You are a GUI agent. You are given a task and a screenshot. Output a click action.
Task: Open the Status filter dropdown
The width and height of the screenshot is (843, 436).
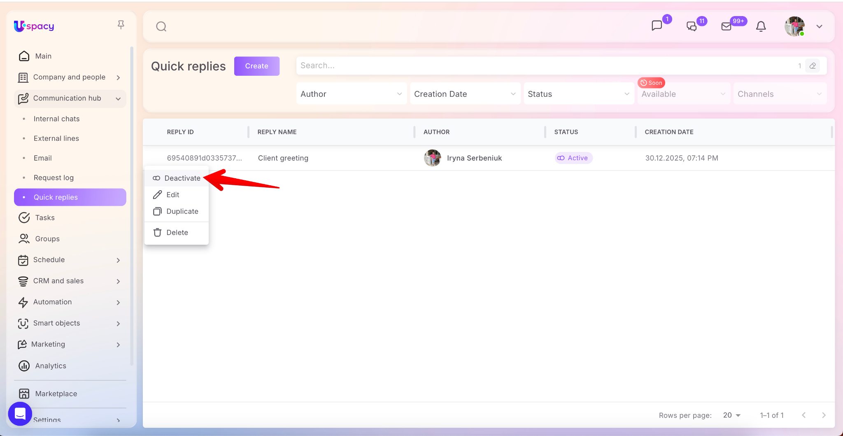coord(578,94)
